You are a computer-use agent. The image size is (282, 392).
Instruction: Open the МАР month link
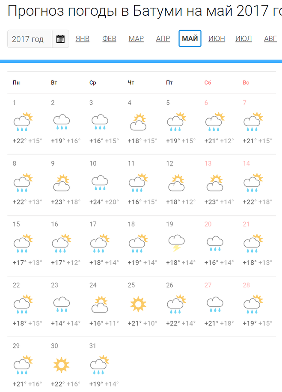tap(136, 39)
